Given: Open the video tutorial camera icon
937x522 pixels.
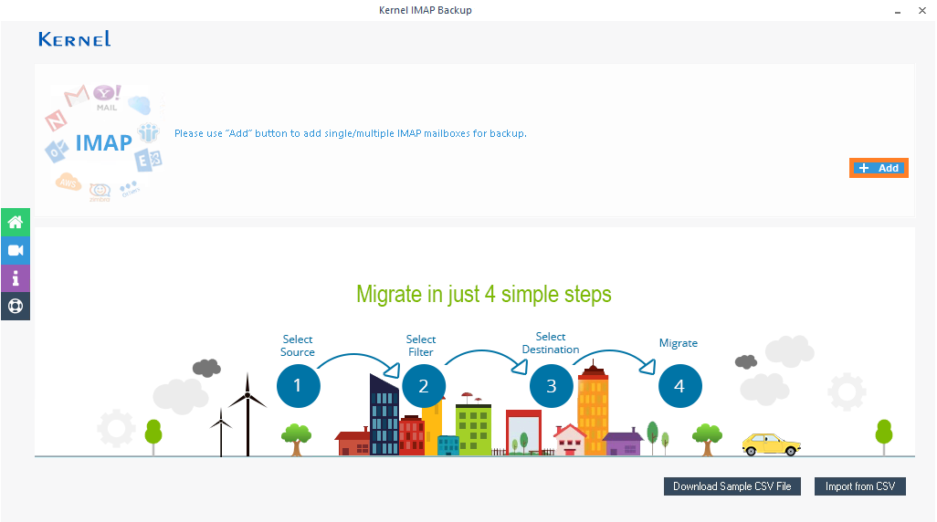Looking at the screenshot, I should [16, 250].
